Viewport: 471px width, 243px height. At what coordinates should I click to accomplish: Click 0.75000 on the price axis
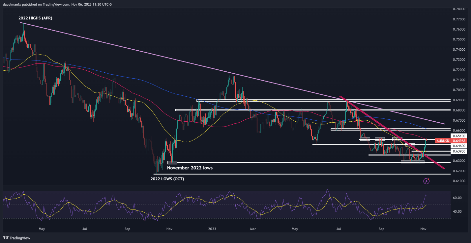click(459, 39)
